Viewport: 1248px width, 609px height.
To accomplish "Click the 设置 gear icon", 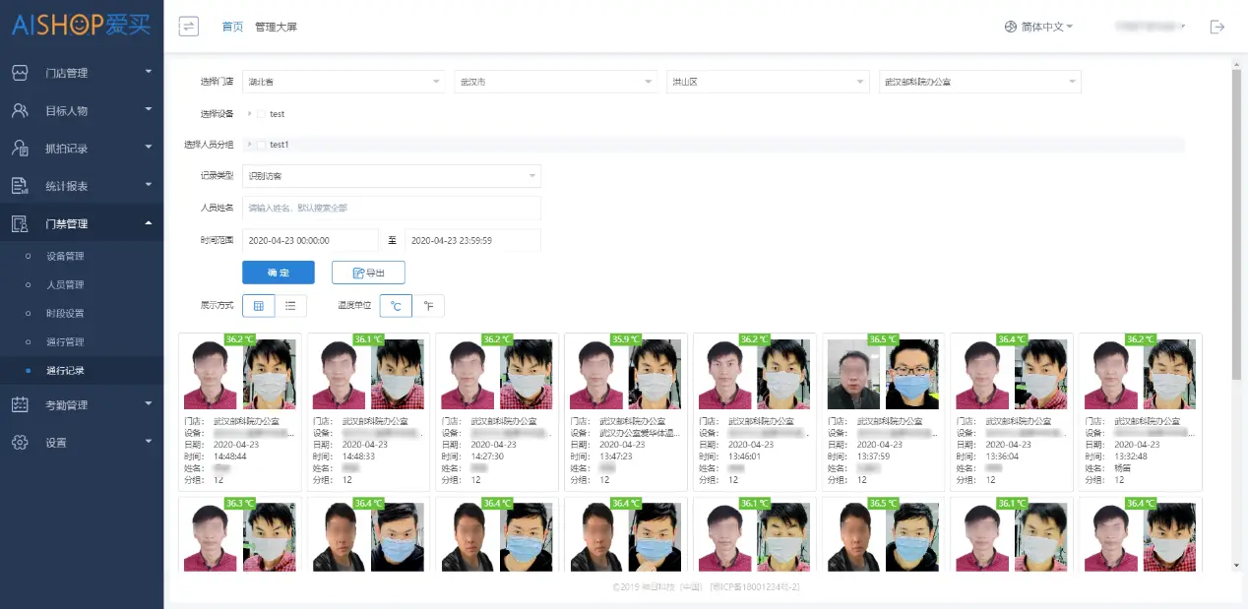I will (20, 443).
